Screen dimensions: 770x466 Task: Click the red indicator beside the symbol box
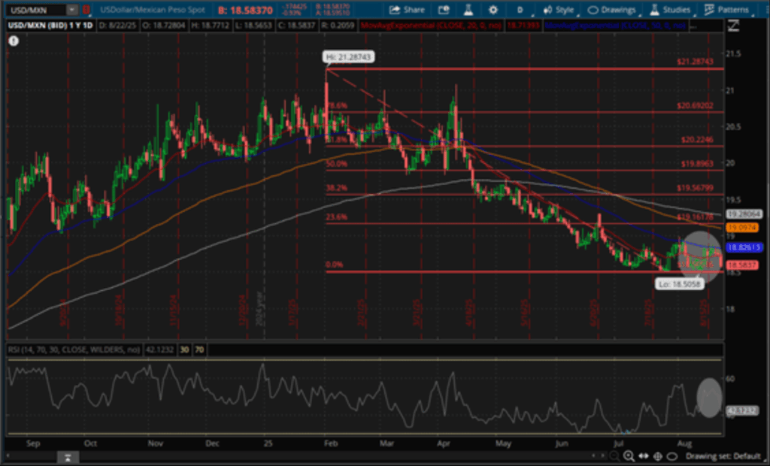coord(87,11)
